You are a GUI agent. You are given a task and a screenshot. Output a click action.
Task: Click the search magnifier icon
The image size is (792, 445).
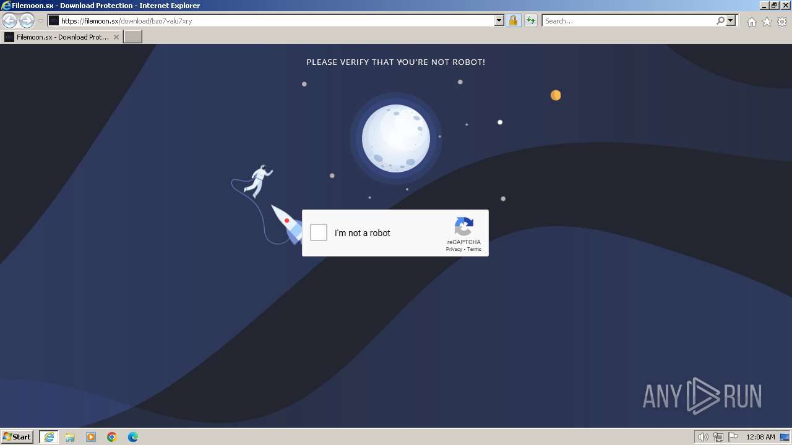pos(720,20)
